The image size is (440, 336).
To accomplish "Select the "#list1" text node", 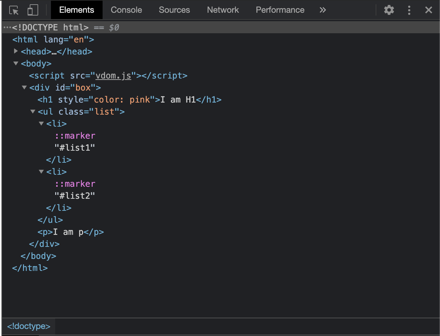I will (x=75, y=148).
